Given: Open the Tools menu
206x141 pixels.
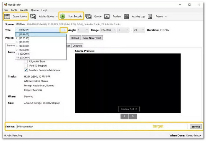Looking at the screenshot, I should pos(14,10).
